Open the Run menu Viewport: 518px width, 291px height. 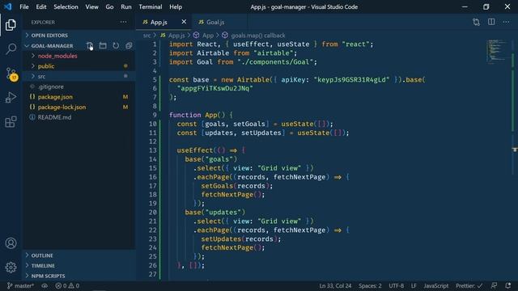click(126, 6)
